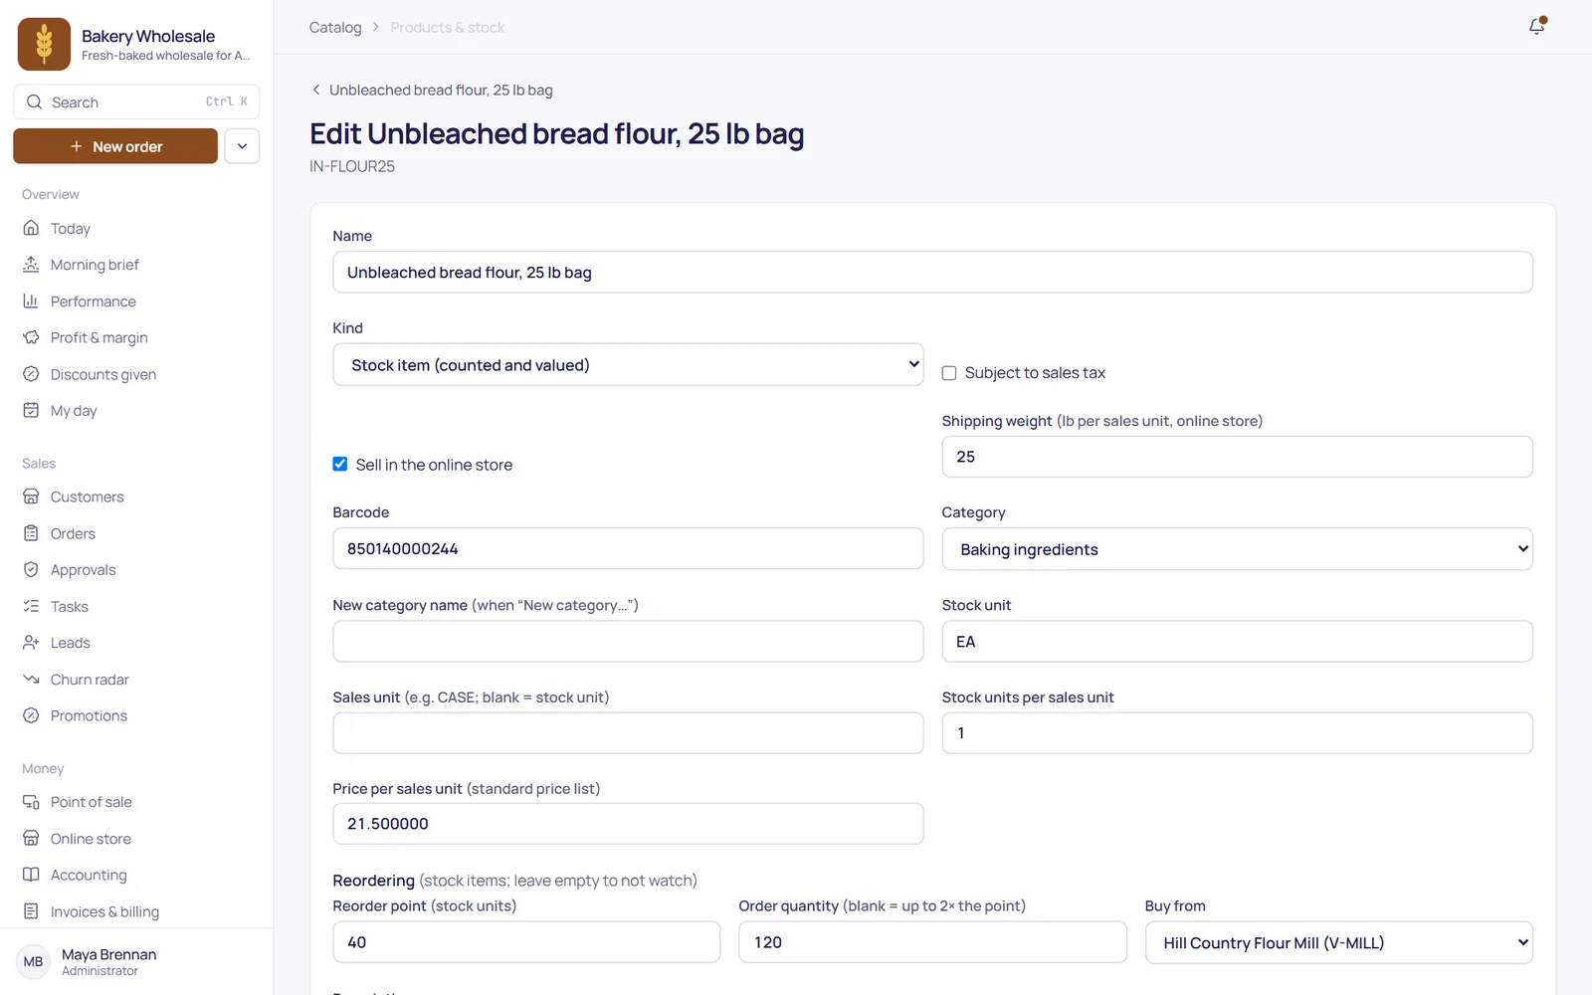Click the New category name field
Image resolution: width=1592 pixels, height=995 pixels.
[628, 641]
